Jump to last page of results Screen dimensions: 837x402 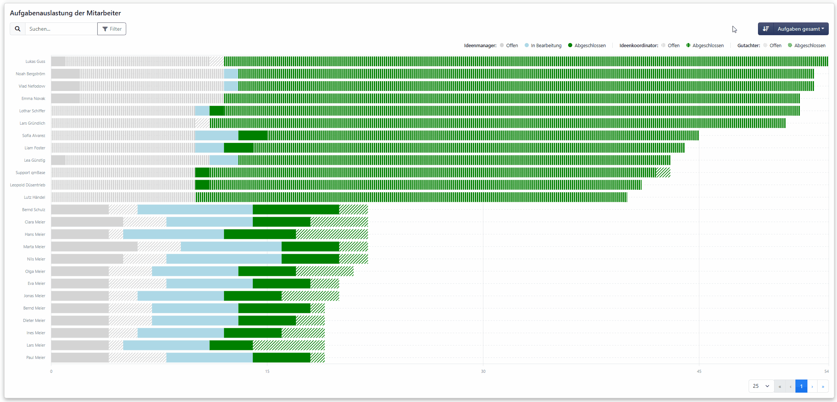[823, 386]
